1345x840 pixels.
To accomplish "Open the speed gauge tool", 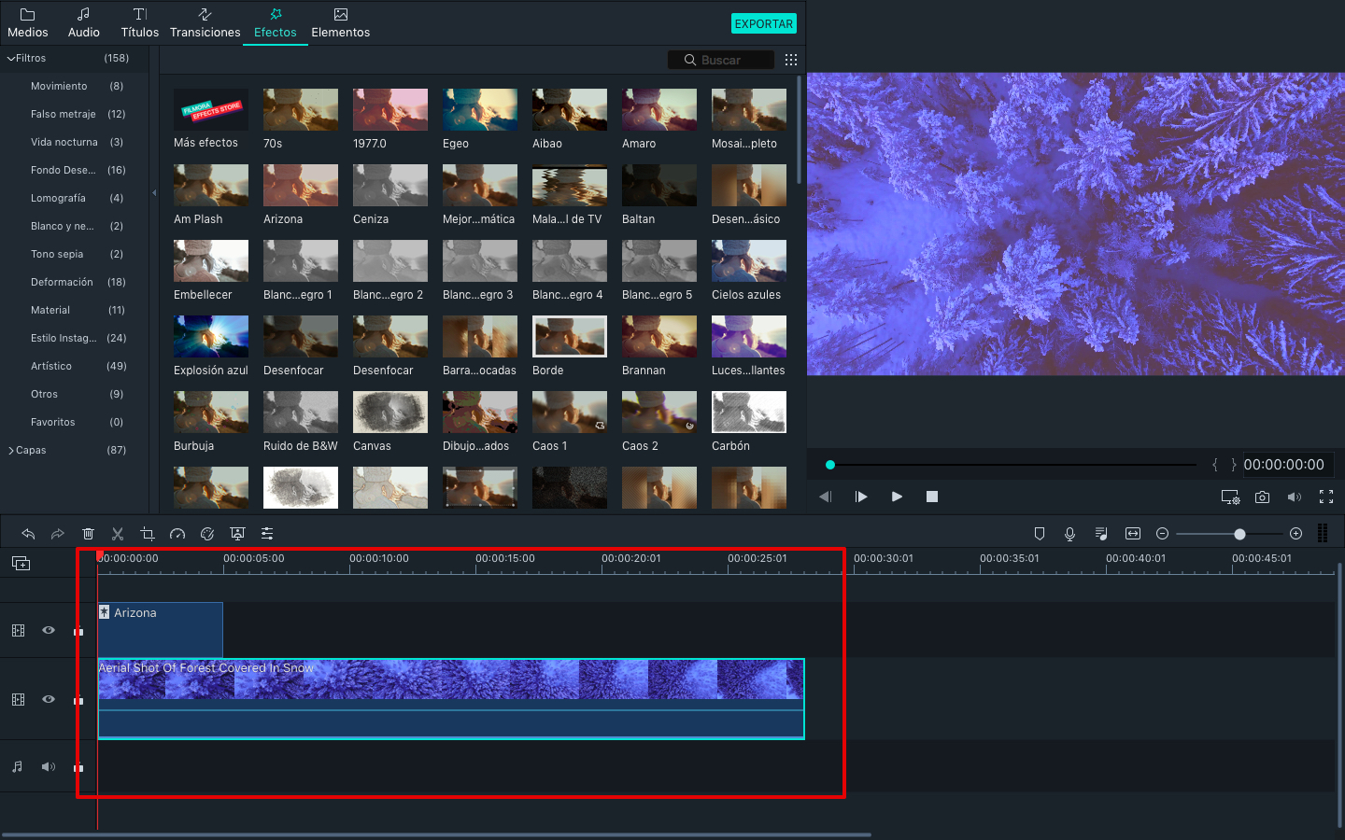I will (177, 534).
